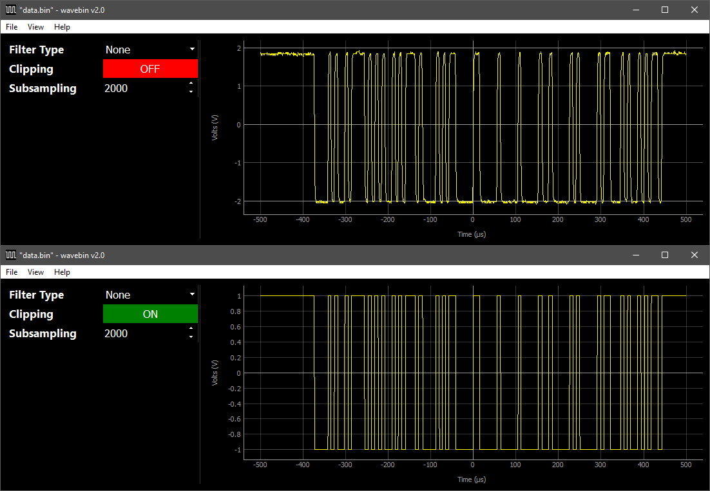Select the File menu in the bottom window
Viewport: 710px width, 491px height.
(12, 272)
